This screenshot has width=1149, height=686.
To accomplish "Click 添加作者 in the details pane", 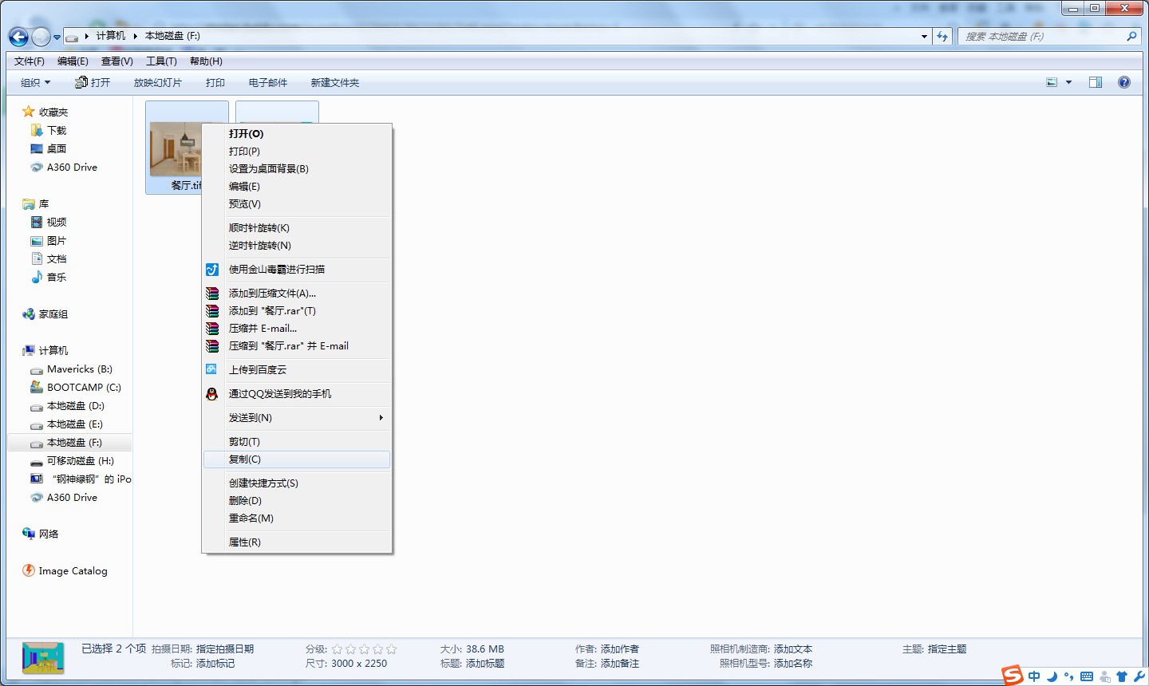I will click(x=620, y=649).
